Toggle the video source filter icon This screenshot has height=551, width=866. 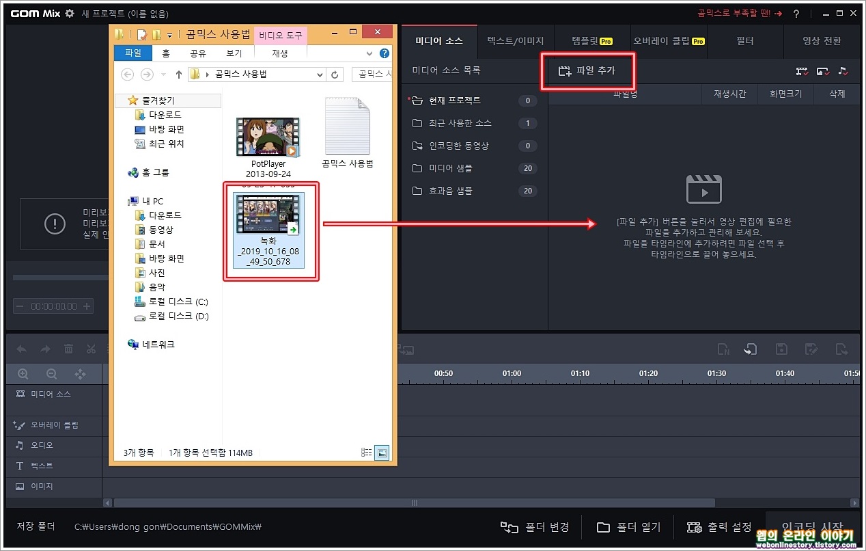click(802, 71)
